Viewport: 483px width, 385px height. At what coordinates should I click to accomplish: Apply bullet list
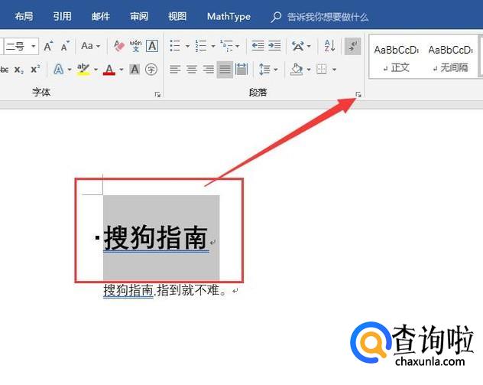click(175, 46)
